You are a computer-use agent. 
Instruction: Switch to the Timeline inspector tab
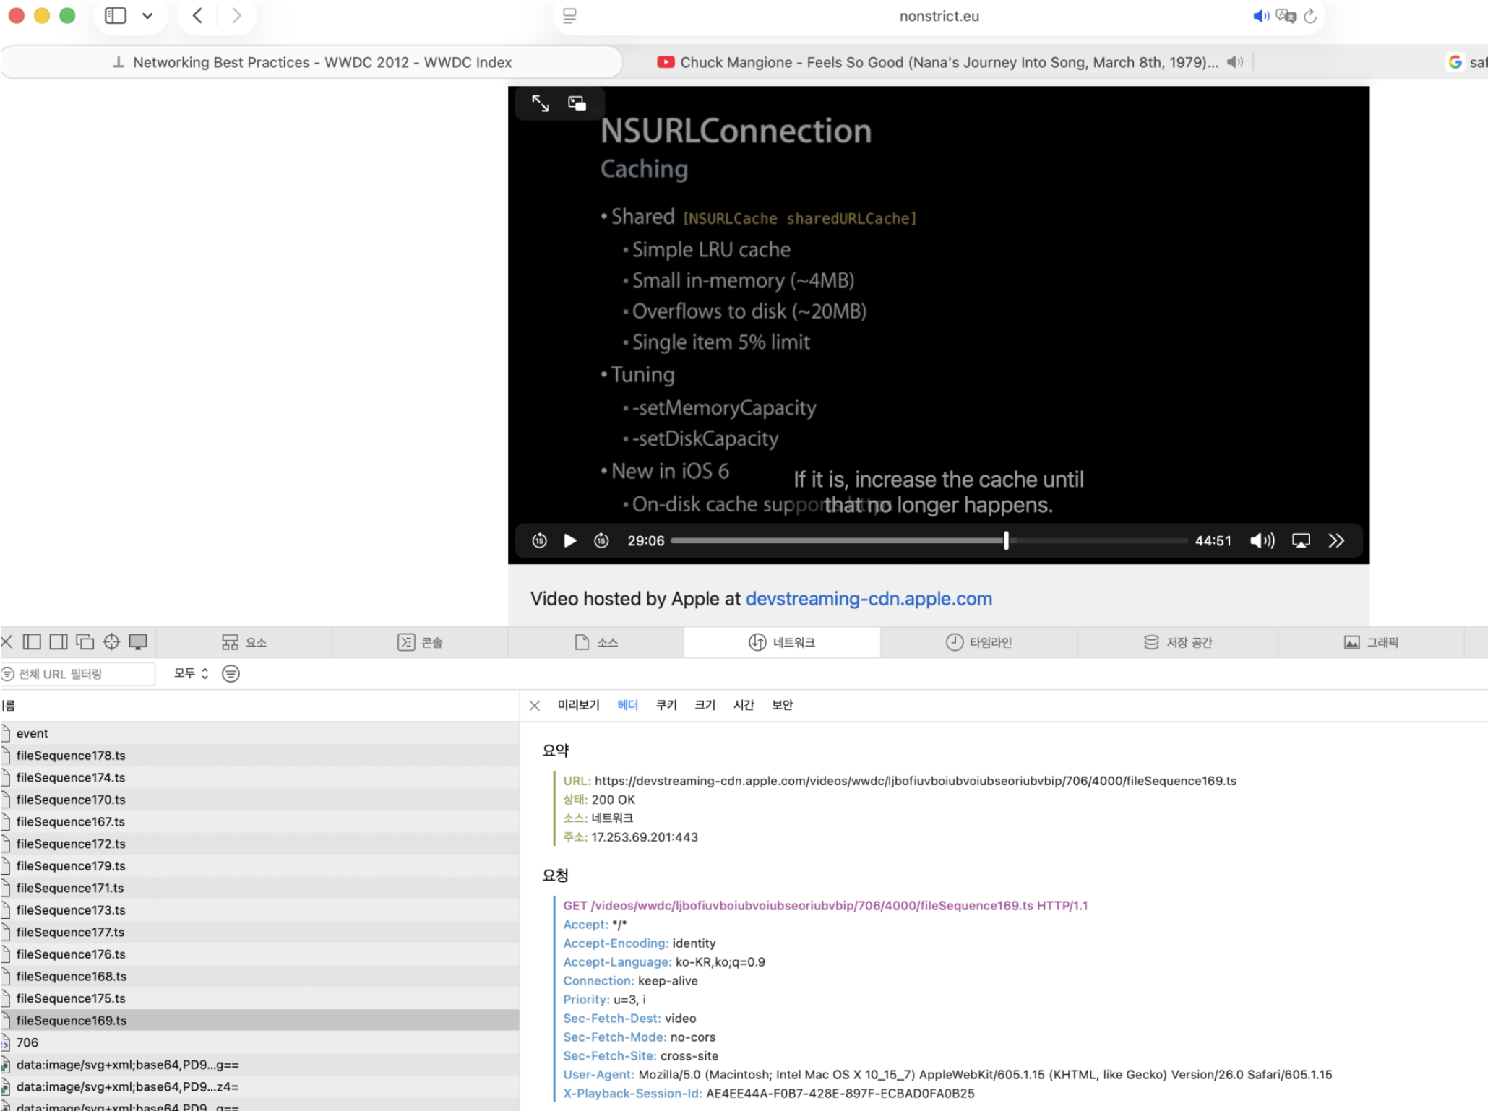[978, 642]
